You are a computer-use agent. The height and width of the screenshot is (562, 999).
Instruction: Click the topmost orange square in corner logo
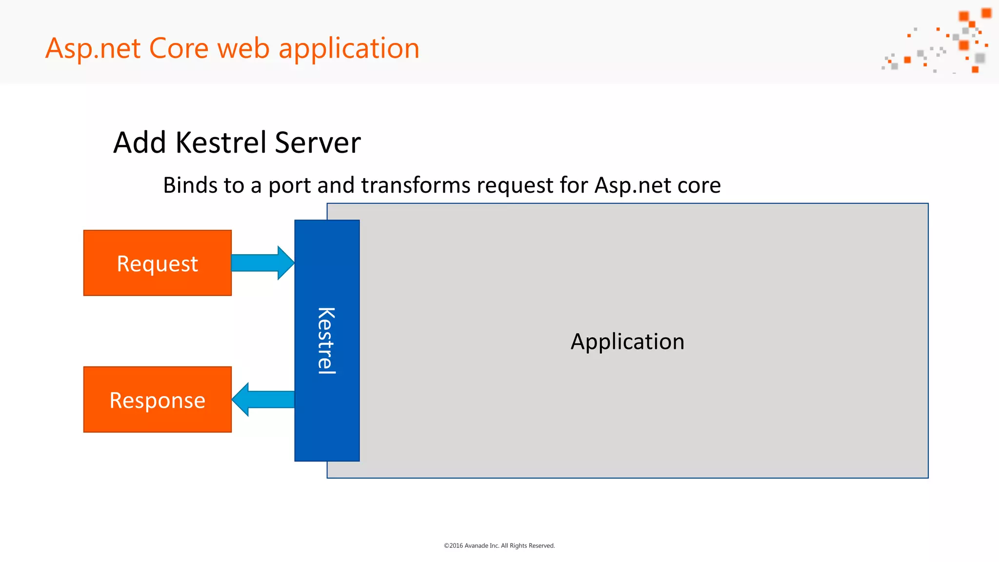point(986,13)
